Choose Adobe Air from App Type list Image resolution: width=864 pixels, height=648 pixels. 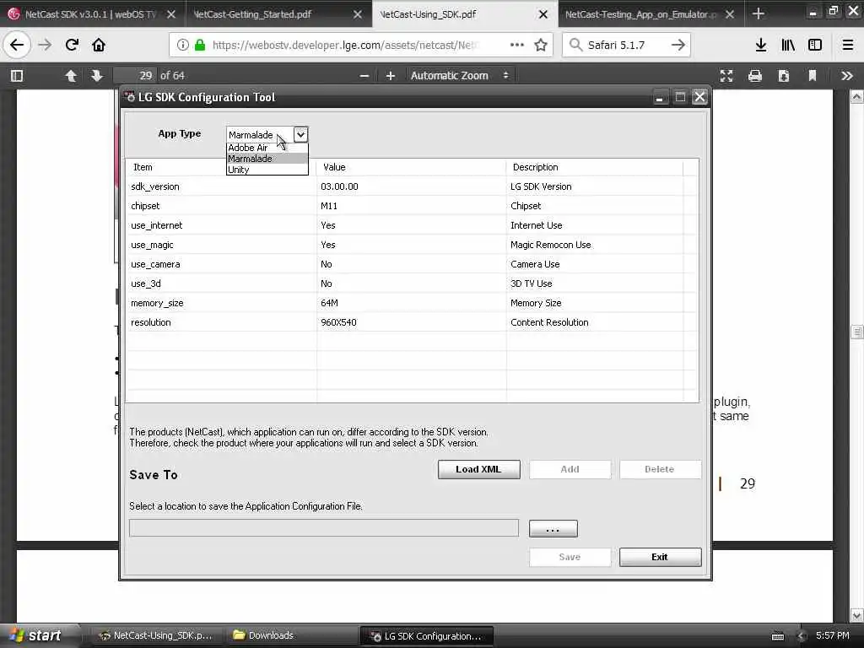(267, 148)
